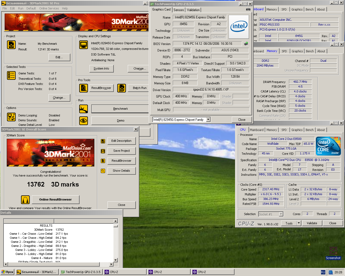Open the Online Services menu
Image resolution: width=345 pixels, height=276 pixels.
(49, 8)
